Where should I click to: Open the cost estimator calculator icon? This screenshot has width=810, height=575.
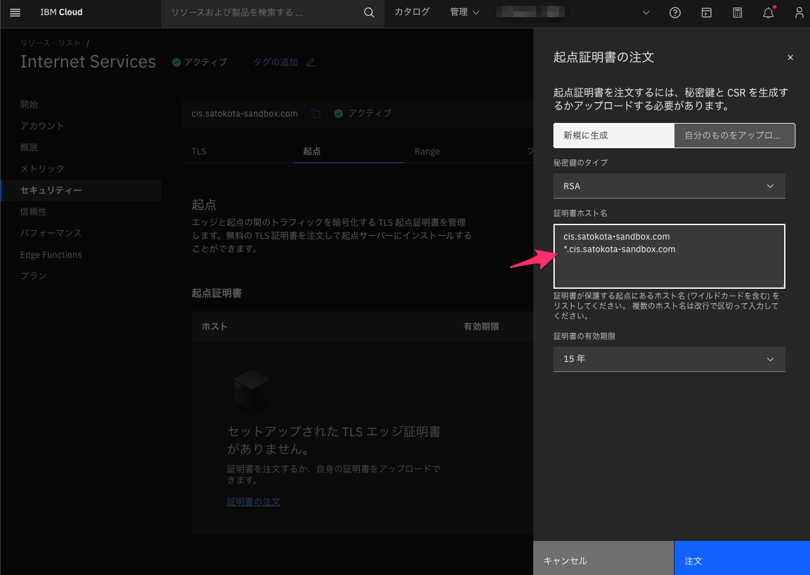[738, 13]
